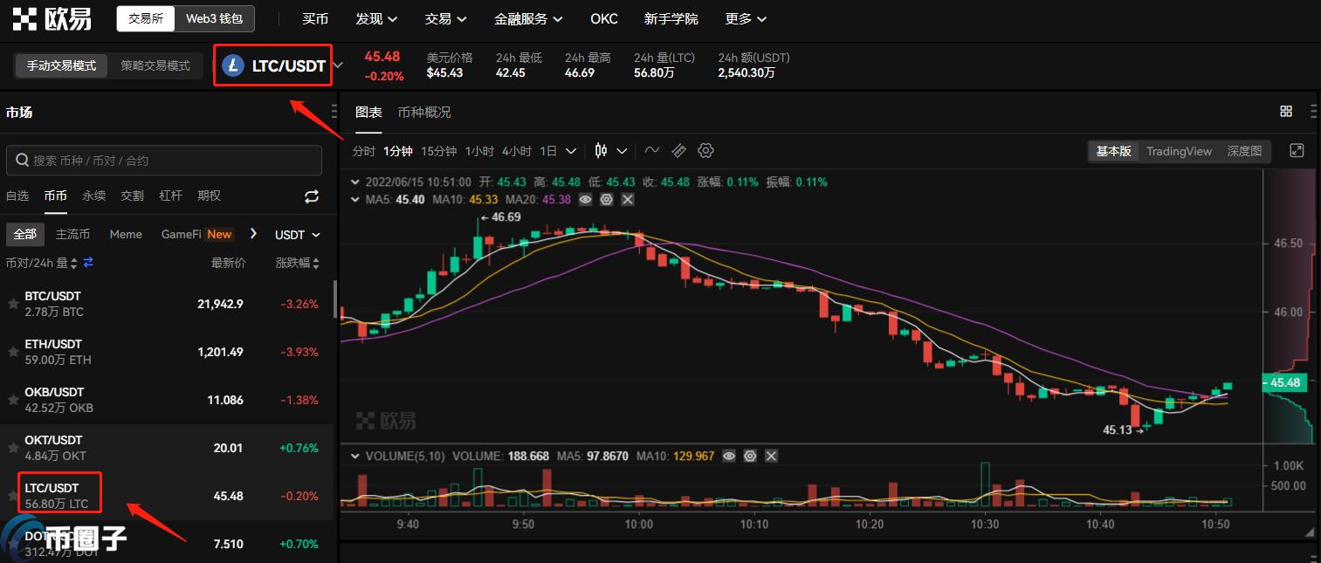Viewport: 1321px width, 563px height.
Task: Select 15分钟 chart interval
Action: (x=438, y=151)
